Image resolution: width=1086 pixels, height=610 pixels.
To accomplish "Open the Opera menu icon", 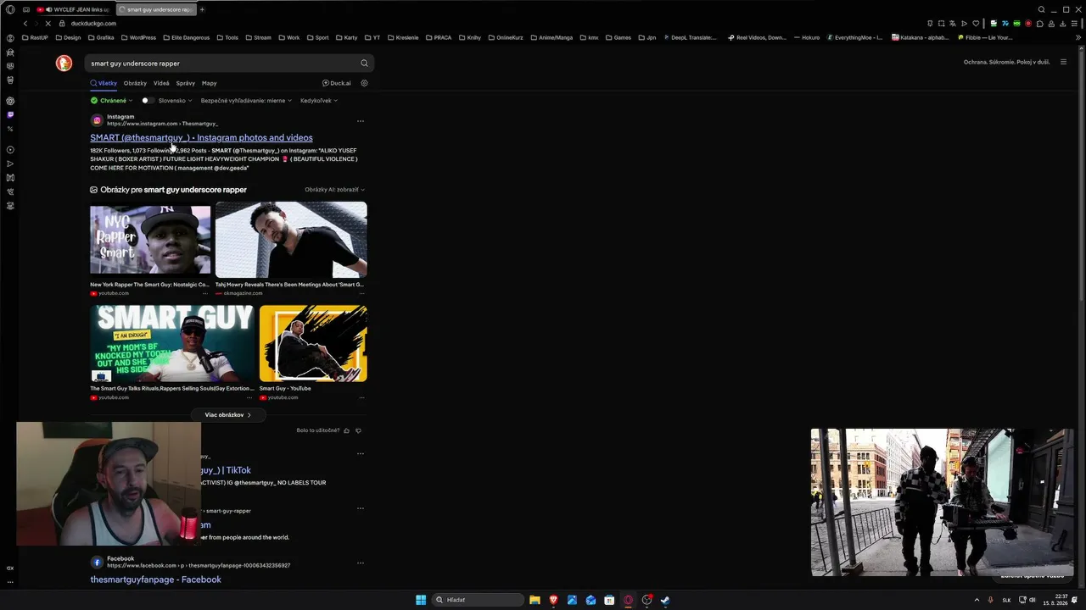I will [x=10, y=9].
